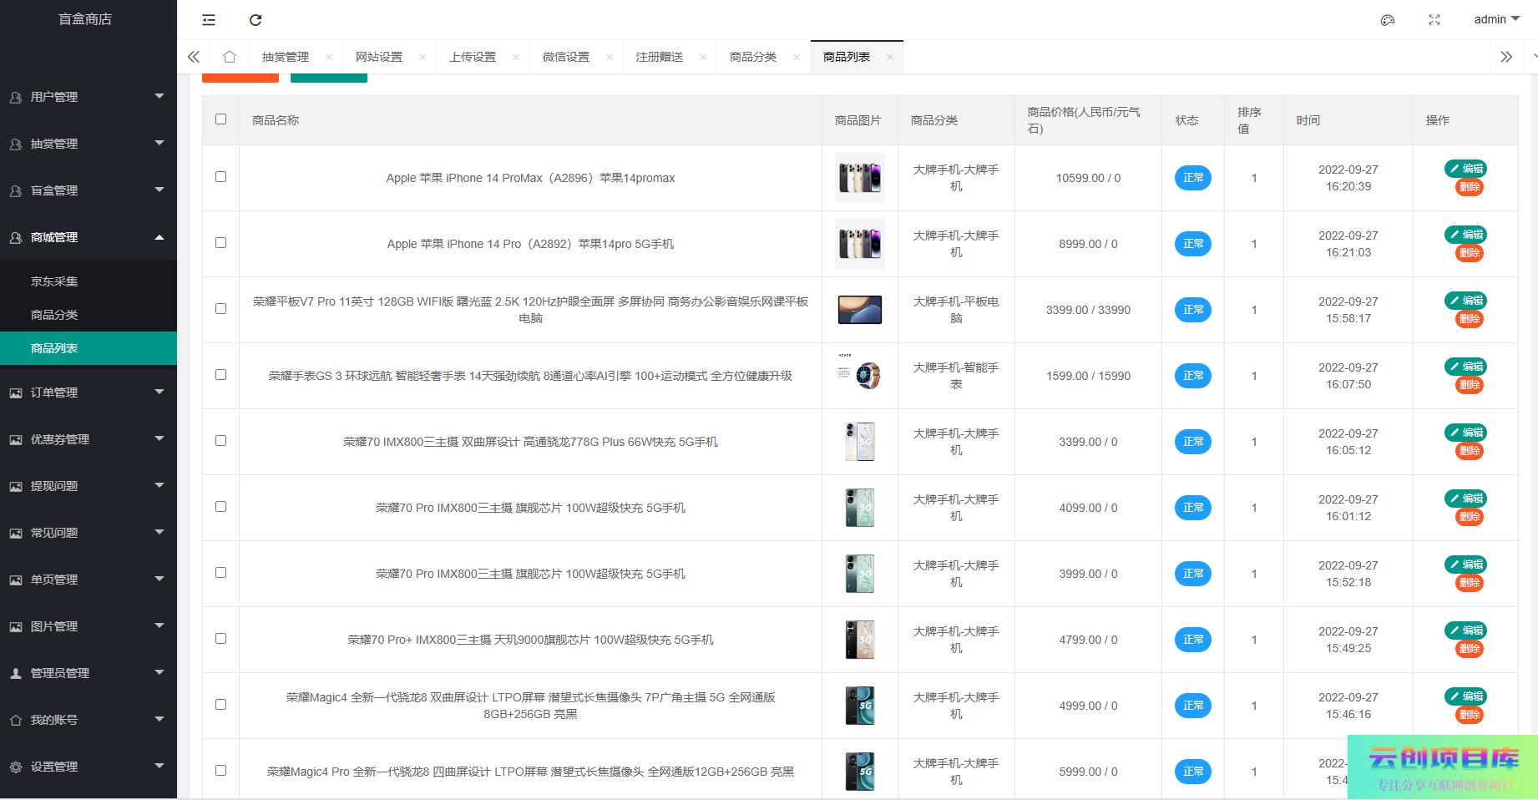
Task: Collapse the 商城管理 sidebar menu
Action: coord(88,237)
